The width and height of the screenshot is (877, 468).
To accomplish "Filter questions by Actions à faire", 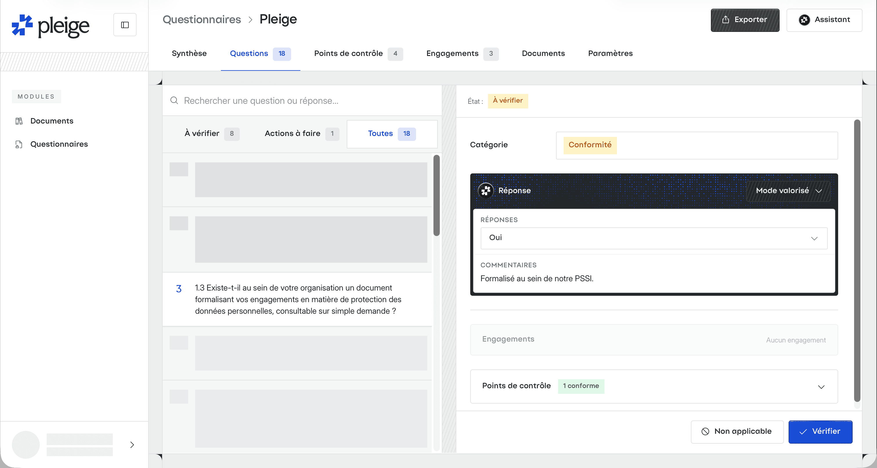I will coord(302,133).
